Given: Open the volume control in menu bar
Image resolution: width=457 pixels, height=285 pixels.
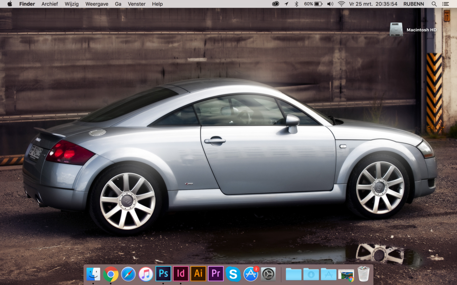Looking at the screenshot, I should coord(330,4).
